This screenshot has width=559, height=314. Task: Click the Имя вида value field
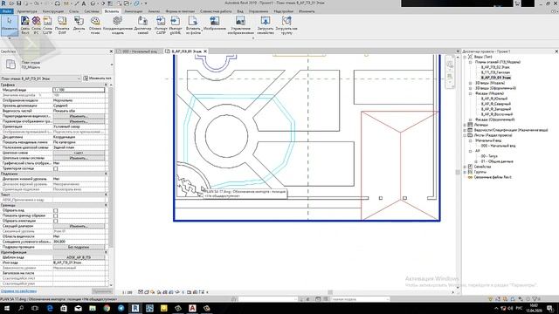79,263
